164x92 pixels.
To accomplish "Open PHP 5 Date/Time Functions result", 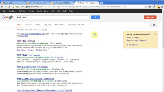I will (35, 79).
